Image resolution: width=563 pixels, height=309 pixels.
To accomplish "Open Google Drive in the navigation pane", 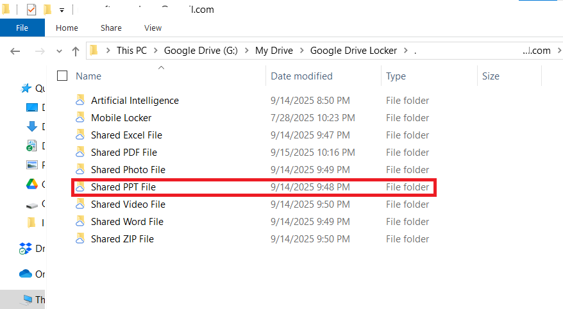I will click(x=32, y=185).
